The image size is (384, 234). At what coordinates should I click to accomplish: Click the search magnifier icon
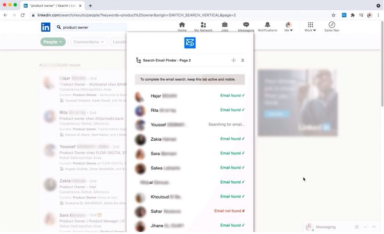pos(59,27)
